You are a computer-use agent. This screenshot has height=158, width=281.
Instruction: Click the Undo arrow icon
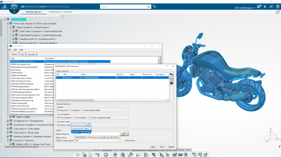click(97, 154)
